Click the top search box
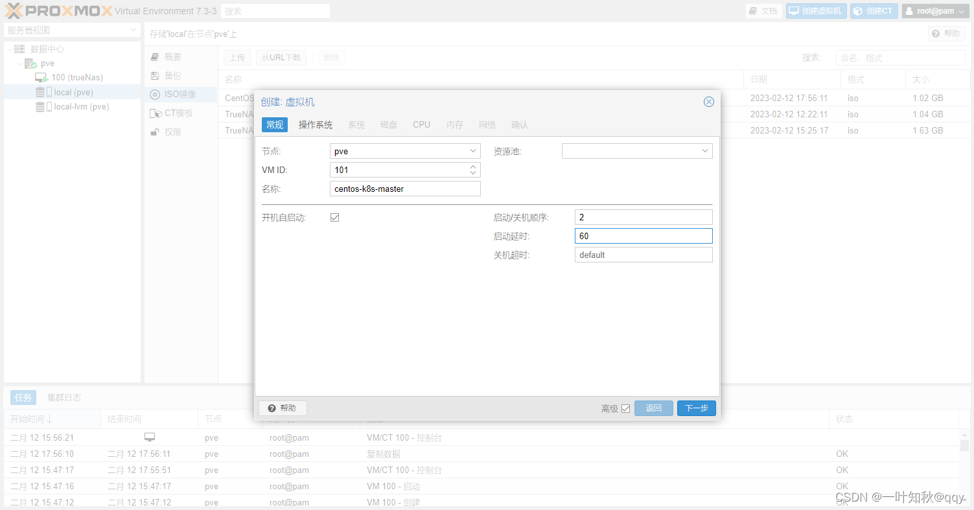This screenshot has height=510, width=974. [275, 11]
